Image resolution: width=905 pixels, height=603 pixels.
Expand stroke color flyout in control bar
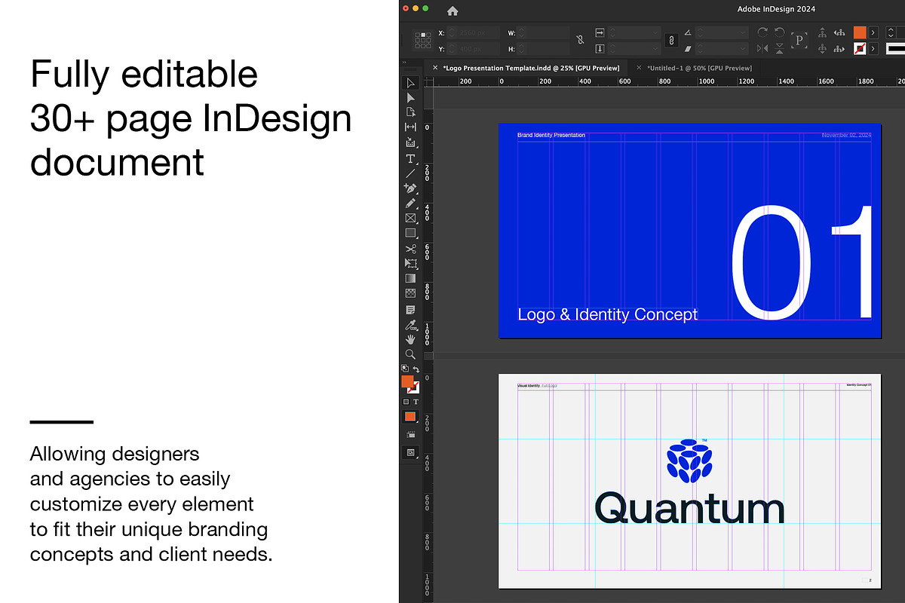[873, 49]
